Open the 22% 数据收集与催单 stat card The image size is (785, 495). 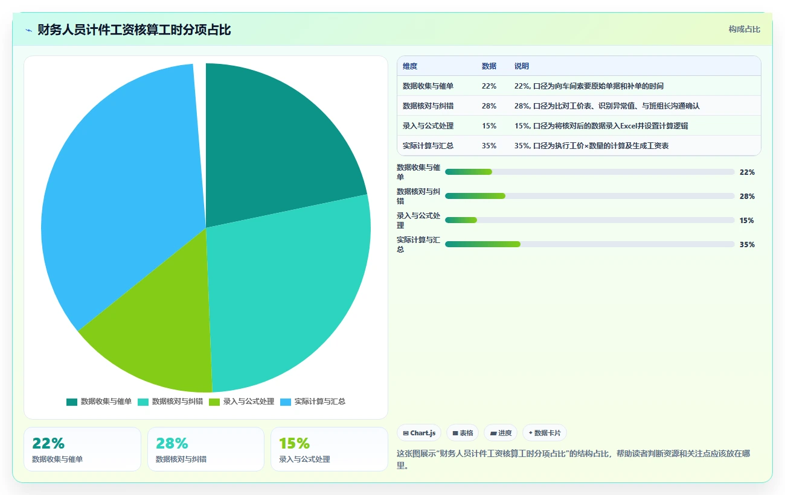(82, 449)
